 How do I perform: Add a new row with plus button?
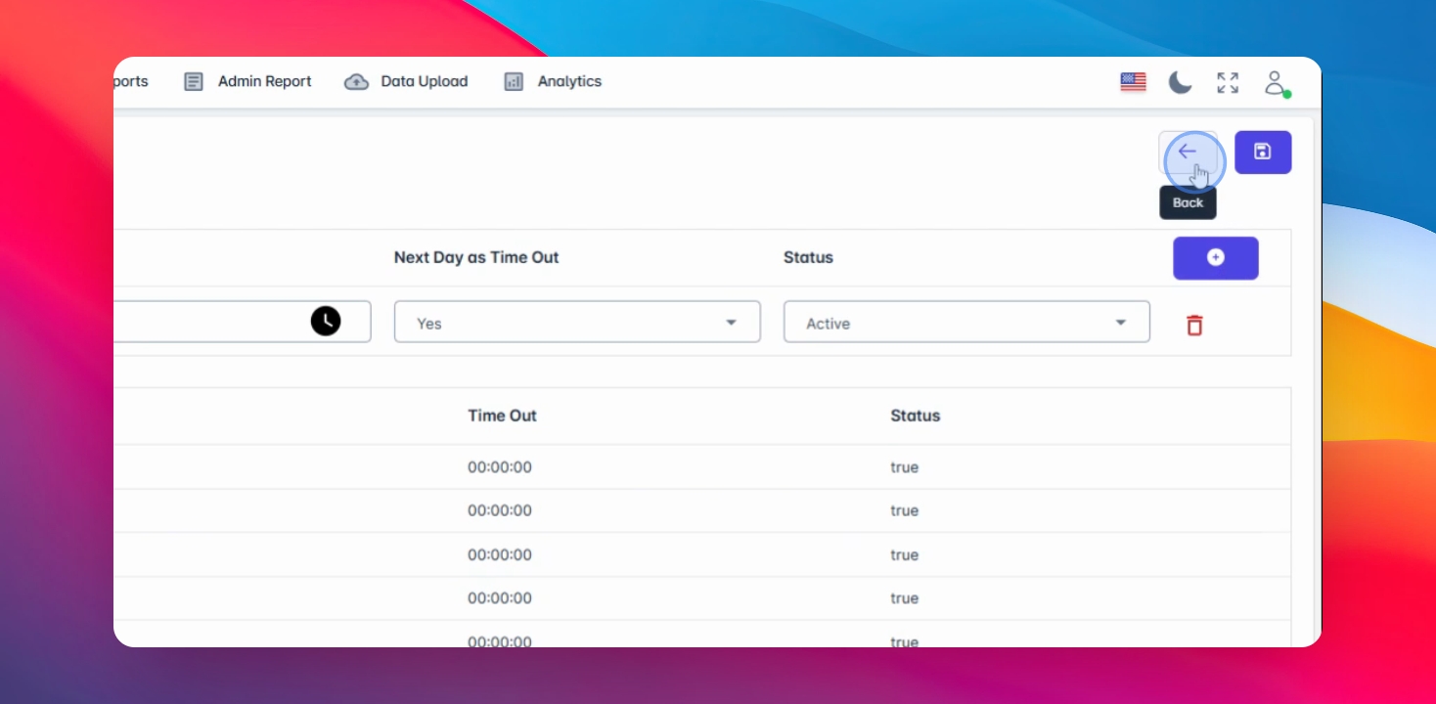click(x=1216, y=258)
